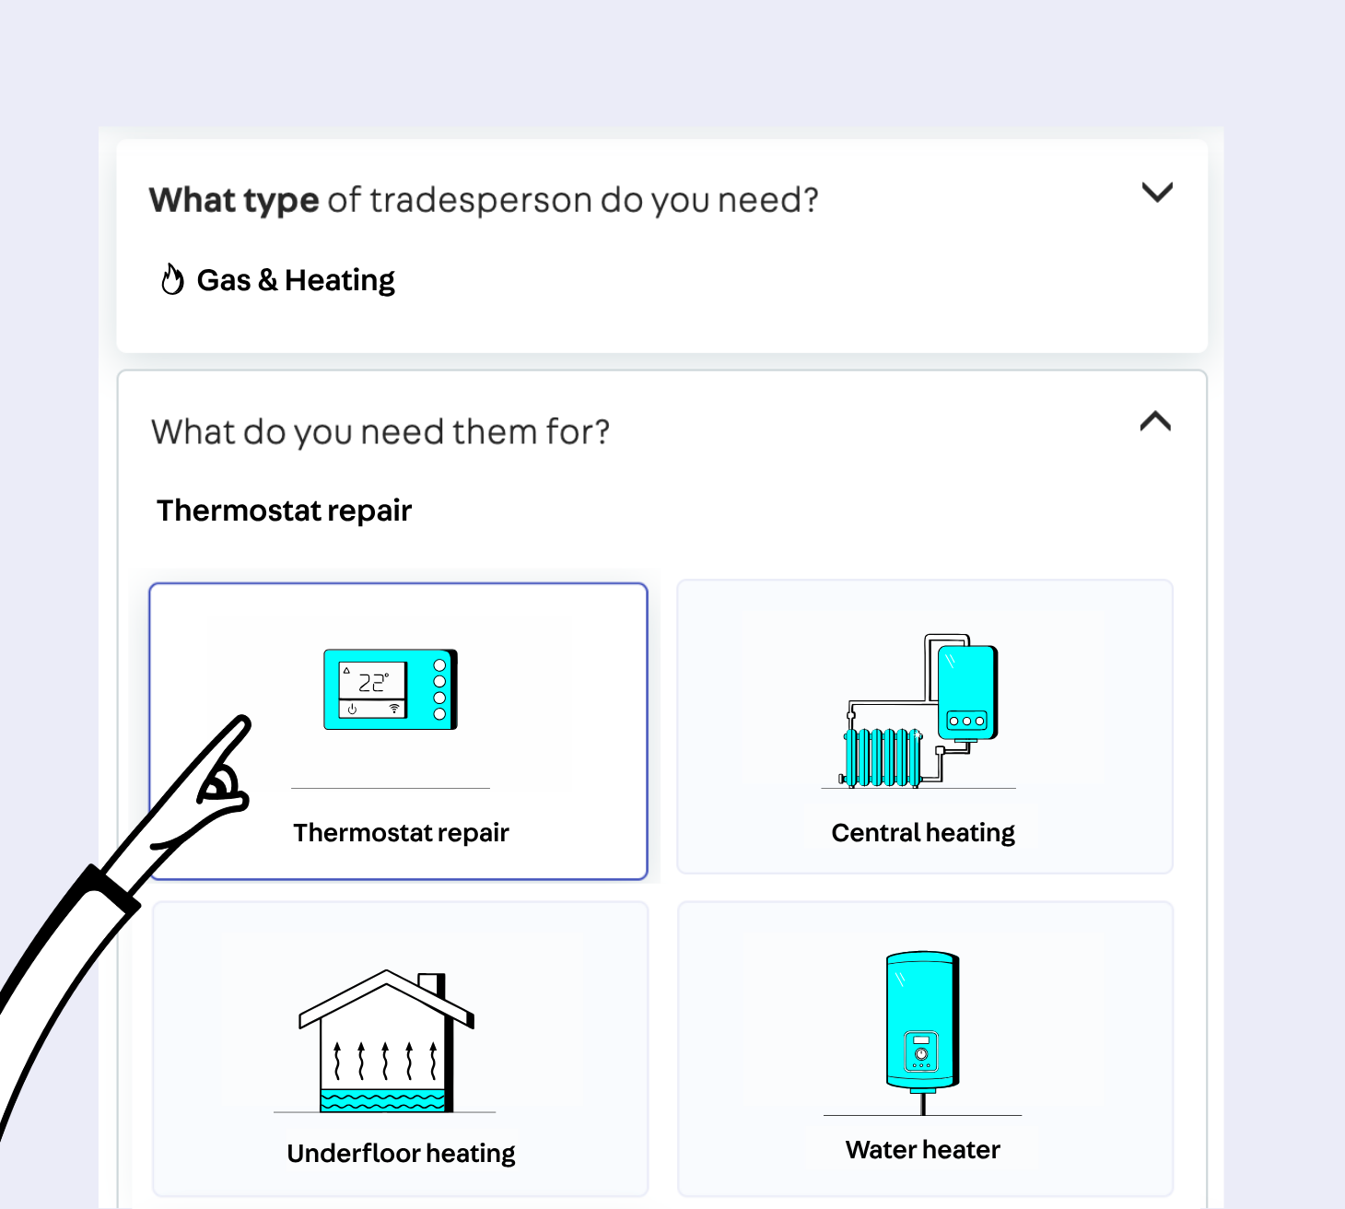The height and width of the screenshot is (1209, 1345).
Task: Click the 22° display on the thermostat icon
Action: (x=373, y=682)
